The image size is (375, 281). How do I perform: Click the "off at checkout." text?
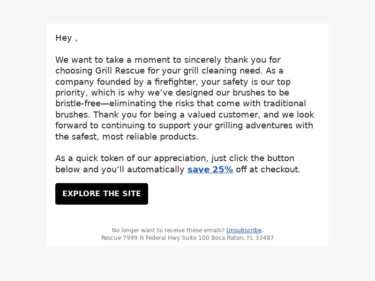tap(268, 170)
